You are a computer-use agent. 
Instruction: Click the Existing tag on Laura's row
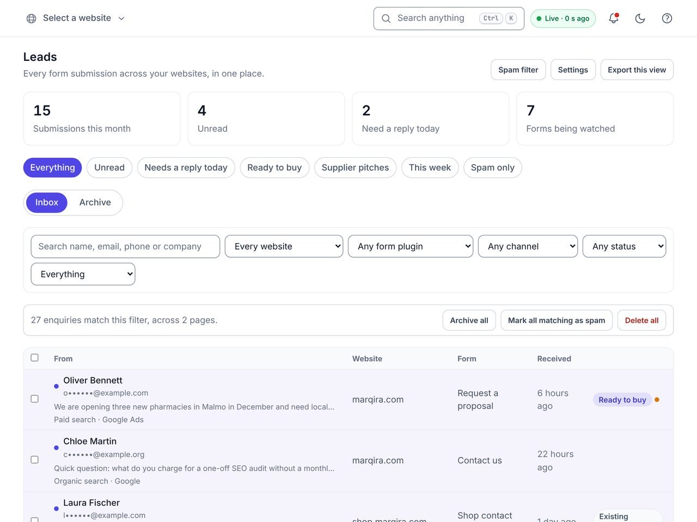tap(628, 516)
